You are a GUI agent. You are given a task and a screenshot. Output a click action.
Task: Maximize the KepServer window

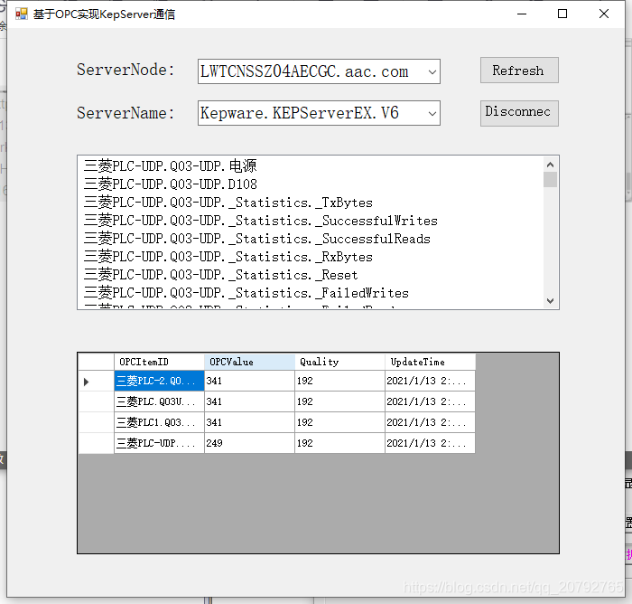562,14
